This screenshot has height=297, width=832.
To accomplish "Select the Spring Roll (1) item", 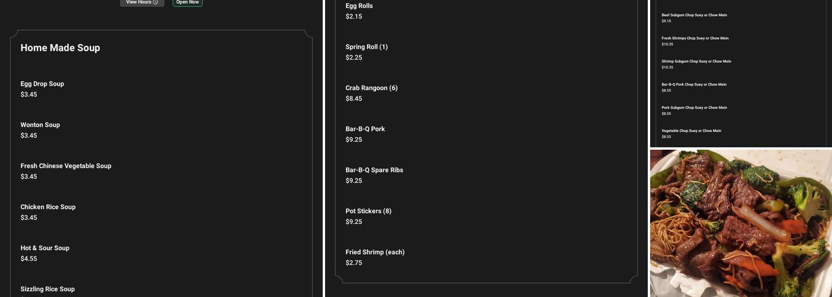I will tap(367, 48).
